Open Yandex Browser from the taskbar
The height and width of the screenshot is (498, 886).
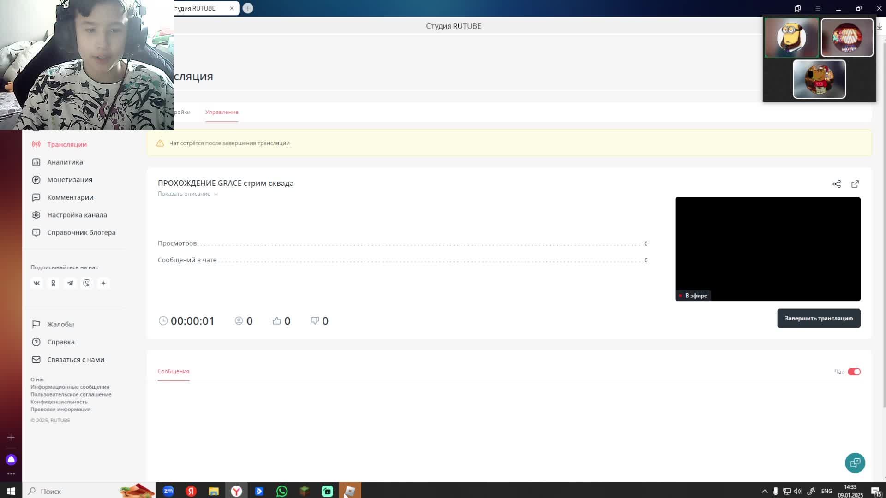(236, 491)
